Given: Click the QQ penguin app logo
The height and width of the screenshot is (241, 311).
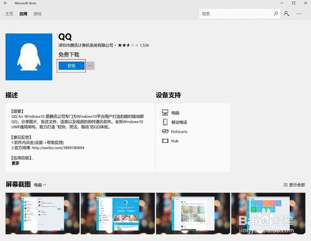Looking at the screenshot, I should point(29,57).
